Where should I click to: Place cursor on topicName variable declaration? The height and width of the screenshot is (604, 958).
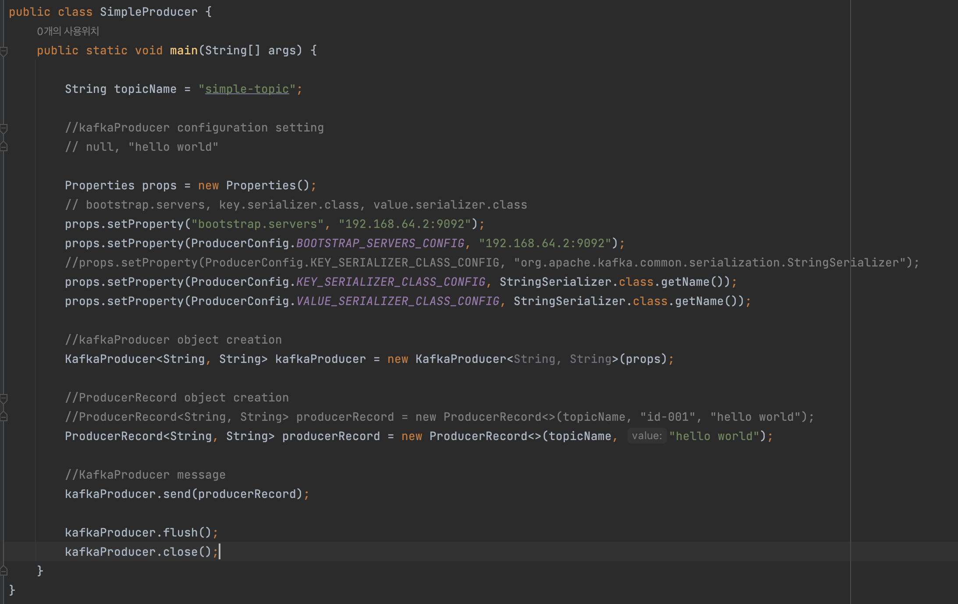click(x=145, y=89)
